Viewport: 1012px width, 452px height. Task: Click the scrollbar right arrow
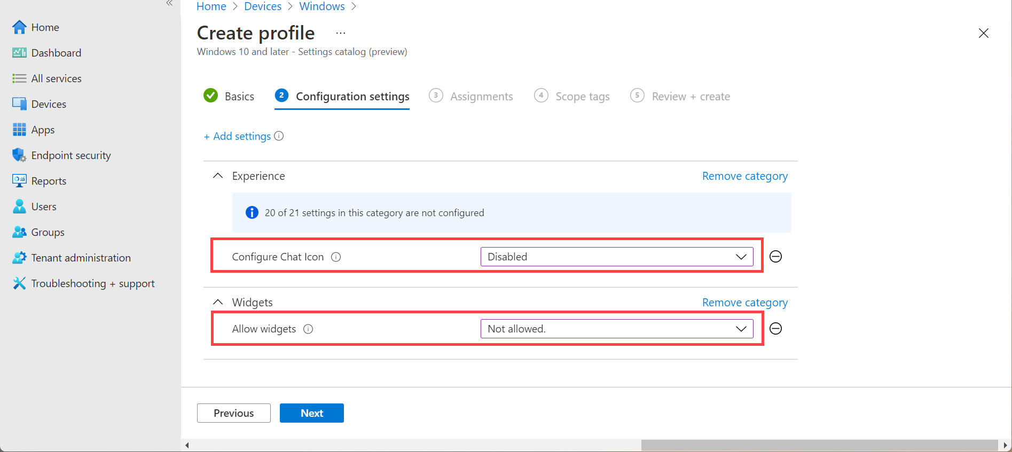[x=1005, y=445]
